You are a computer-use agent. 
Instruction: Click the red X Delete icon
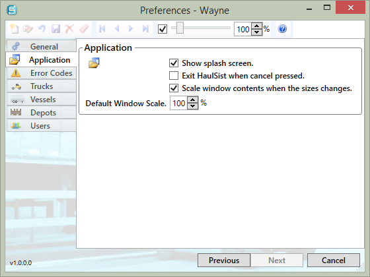click(69, 29)
